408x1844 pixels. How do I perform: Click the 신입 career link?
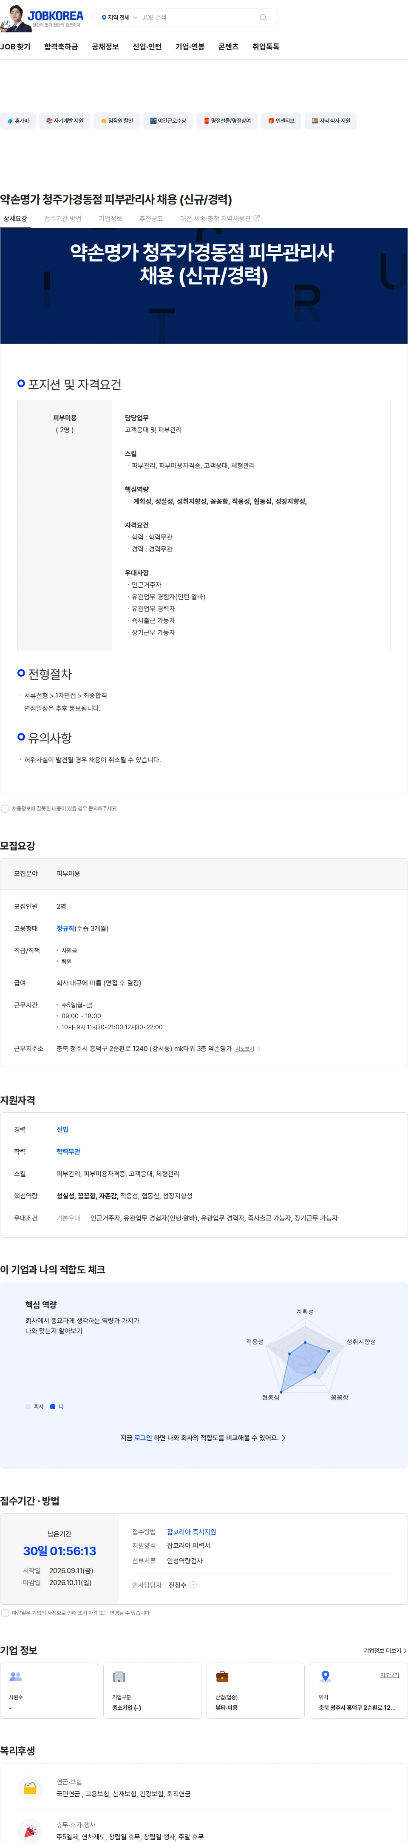62,1129
